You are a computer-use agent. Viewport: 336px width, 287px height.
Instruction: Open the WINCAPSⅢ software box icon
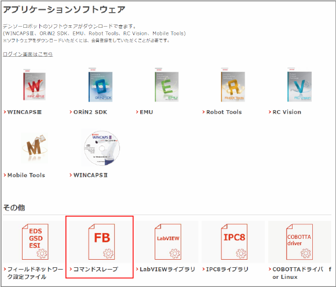[34, 85]
